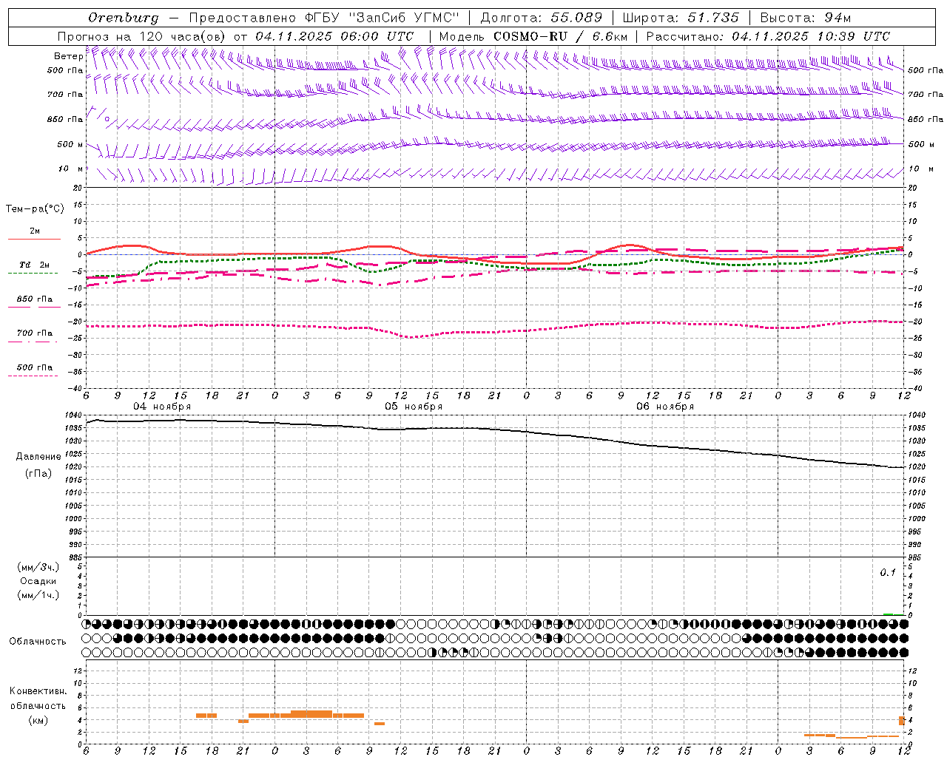Click the green precipitation bar below 0.1
Viewport: 947px width, 757px height.
889,614
